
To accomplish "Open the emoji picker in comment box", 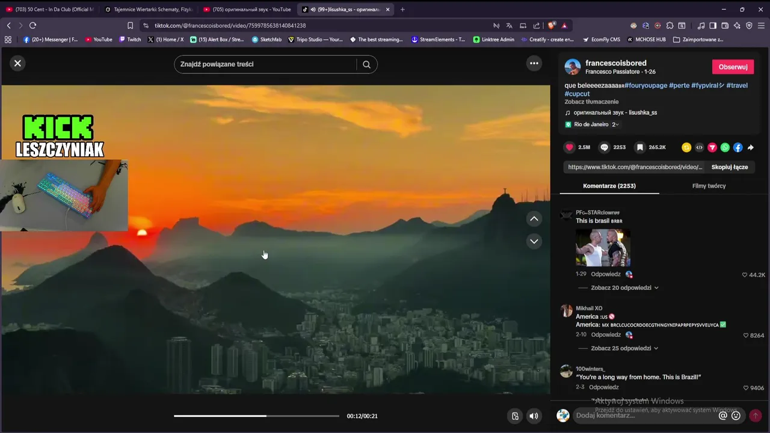I will [x=736, y=416].
